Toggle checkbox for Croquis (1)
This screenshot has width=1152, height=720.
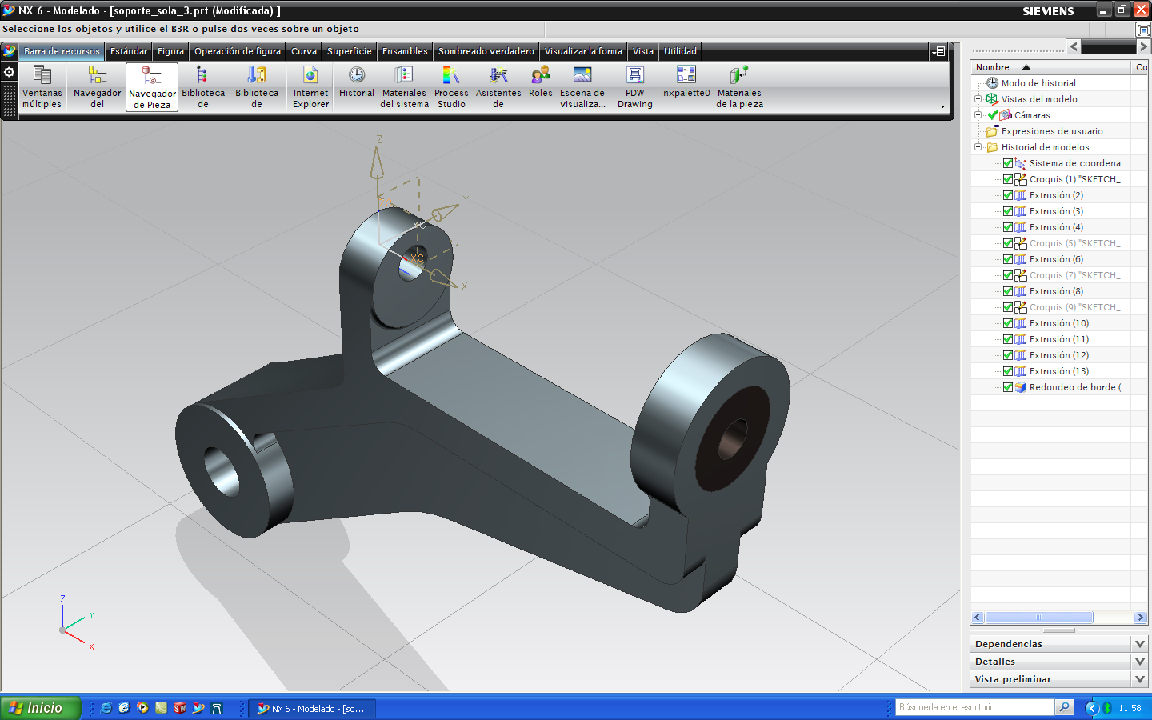point(1008,179)
